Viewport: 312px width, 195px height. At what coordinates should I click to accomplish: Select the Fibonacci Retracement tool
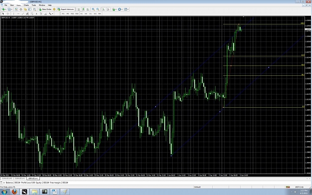(32, 14)
